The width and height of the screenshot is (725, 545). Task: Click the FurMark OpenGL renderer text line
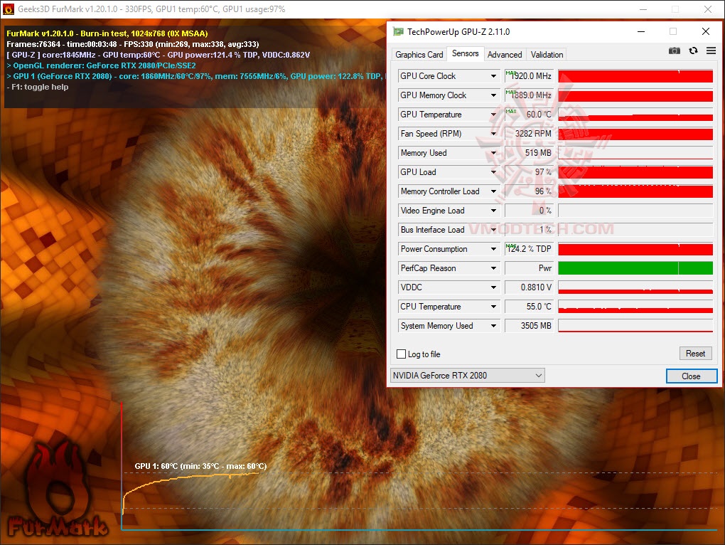click(101, 65)
